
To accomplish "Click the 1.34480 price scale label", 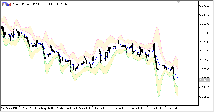I will click(x=205, y=42).
